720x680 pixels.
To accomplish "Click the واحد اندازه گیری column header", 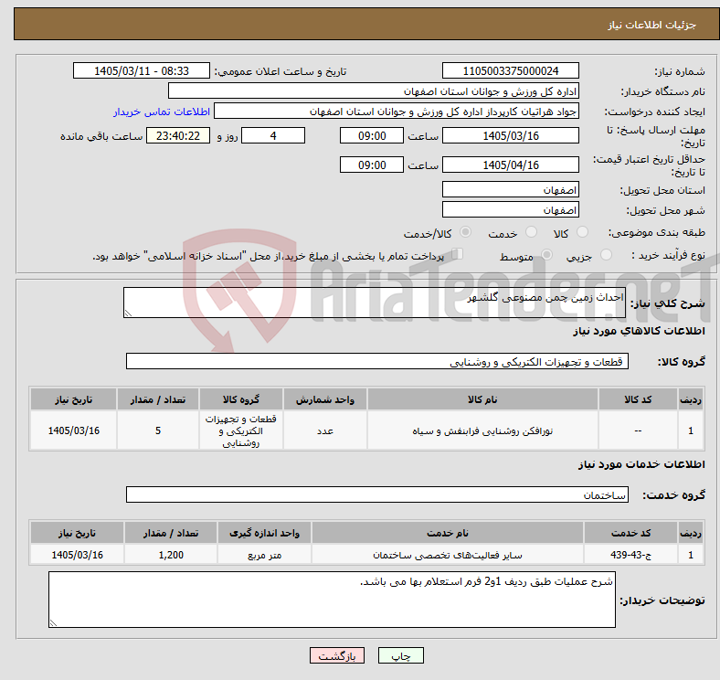I will [264, 533].
